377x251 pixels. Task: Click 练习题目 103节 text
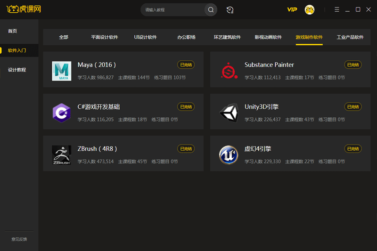[x=170, y=78]
